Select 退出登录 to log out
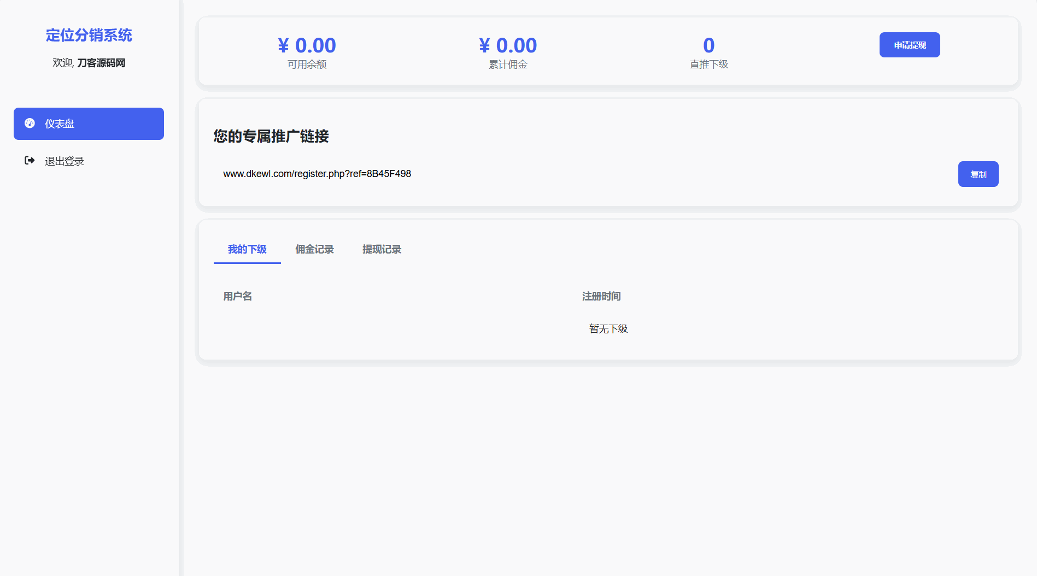The height and width of the screenshot is (576, 1037). click(x=64, y=161)
